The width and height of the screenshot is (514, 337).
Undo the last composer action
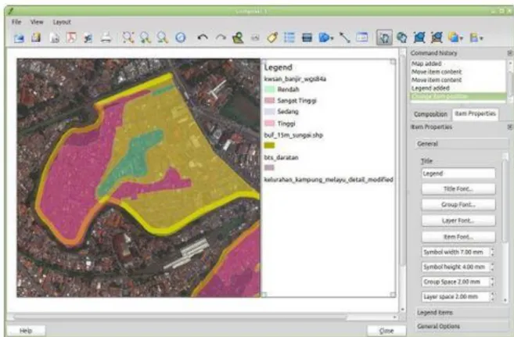pyautogui.click(x=203, y=38)
